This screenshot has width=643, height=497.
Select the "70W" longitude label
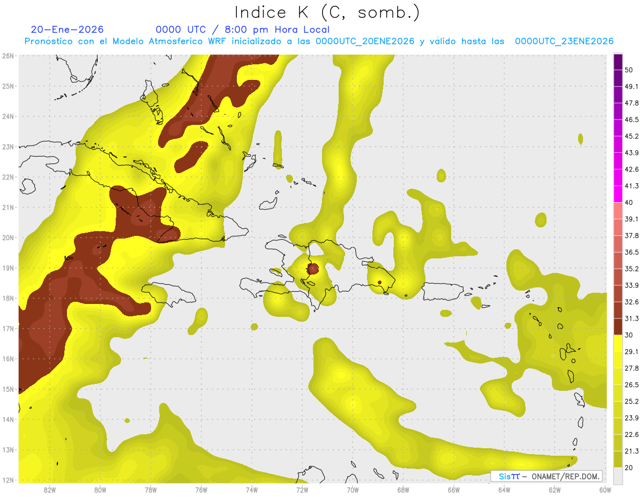coord(353,490)
